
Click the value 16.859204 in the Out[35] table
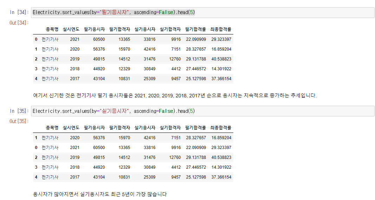point(221,138)
